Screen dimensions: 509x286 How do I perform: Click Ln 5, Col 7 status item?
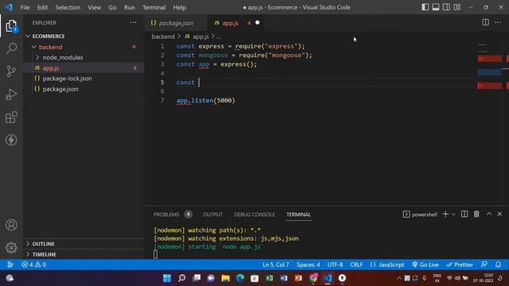click(x=276, y=265)
